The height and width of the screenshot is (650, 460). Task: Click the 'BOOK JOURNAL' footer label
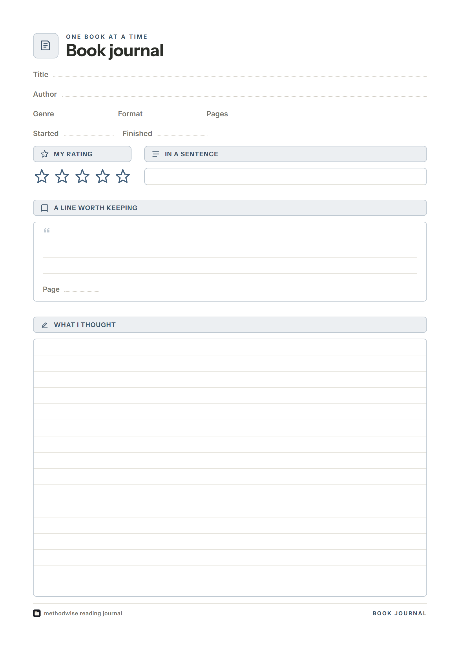[399, 613]
